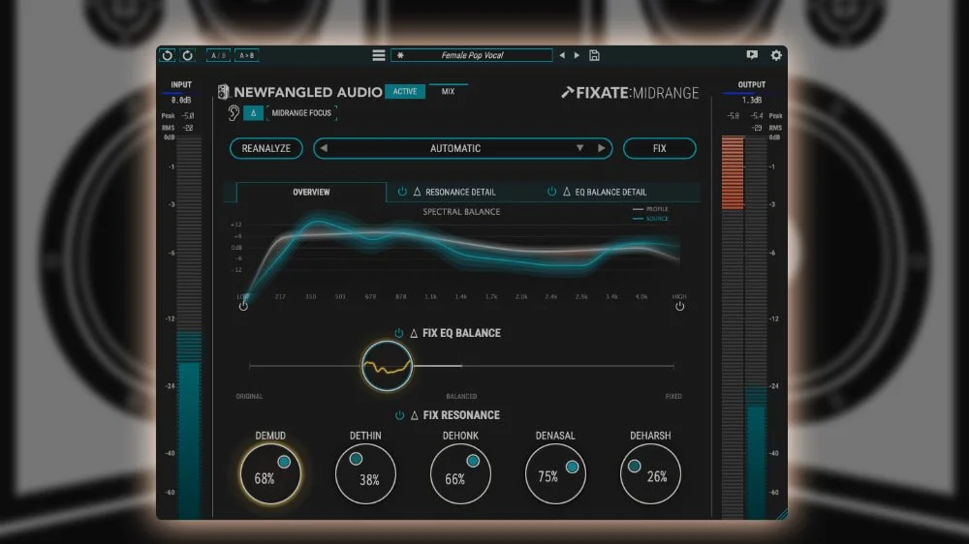Click the asterisk in the preset field
The width and height of the screenshot is (969, 544).
click(400, 55)
